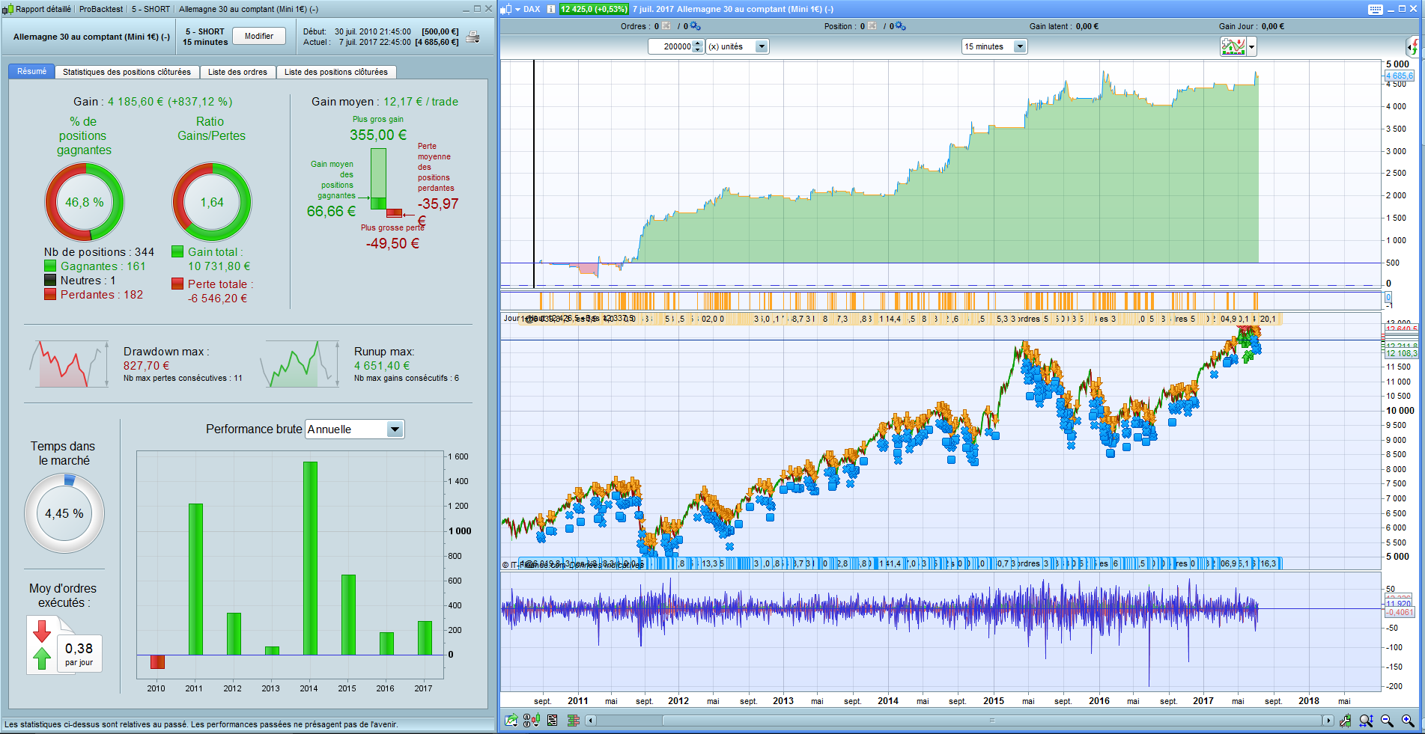Open Statistiques des positions clôturées tab
This screenshot has height=734, width=1425.
(127, 72)
